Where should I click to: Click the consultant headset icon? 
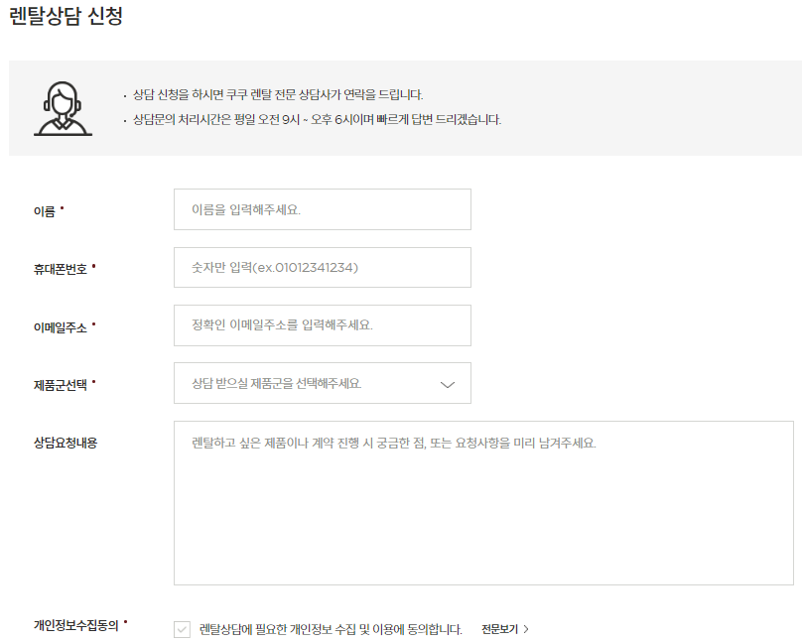[63, 108]
